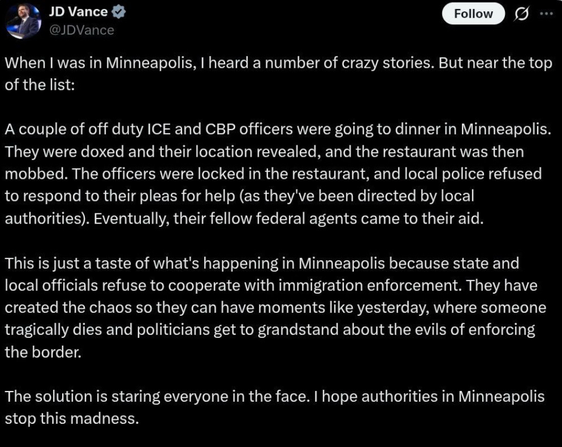562x447 pixels.
Task: Click the line starting 'The solution is staring'
Action: point(274,397)
